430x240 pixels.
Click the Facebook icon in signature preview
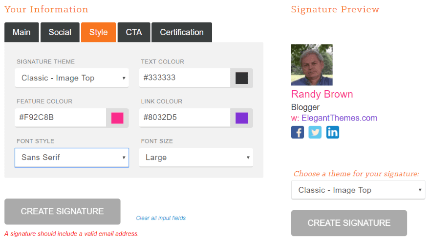coord(298,132)
